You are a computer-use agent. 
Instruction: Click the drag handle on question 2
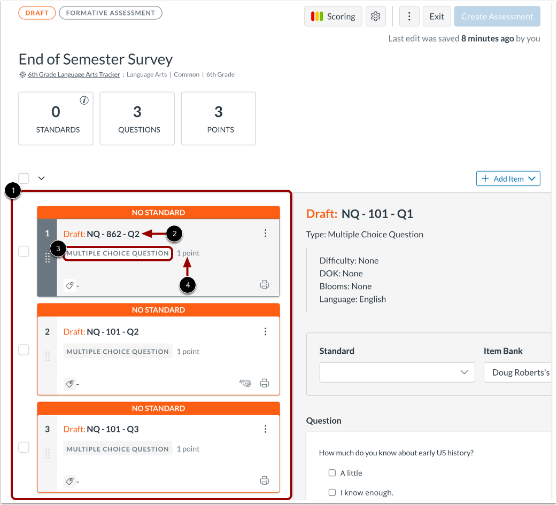[x=48, y=356]
